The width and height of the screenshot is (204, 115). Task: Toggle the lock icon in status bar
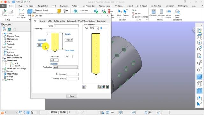coord(32,112)
